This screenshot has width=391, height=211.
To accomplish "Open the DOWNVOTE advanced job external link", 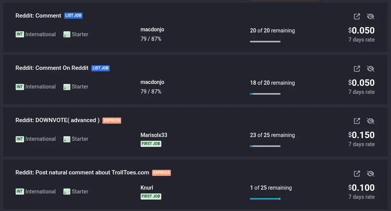I will (x=357, y=121).
